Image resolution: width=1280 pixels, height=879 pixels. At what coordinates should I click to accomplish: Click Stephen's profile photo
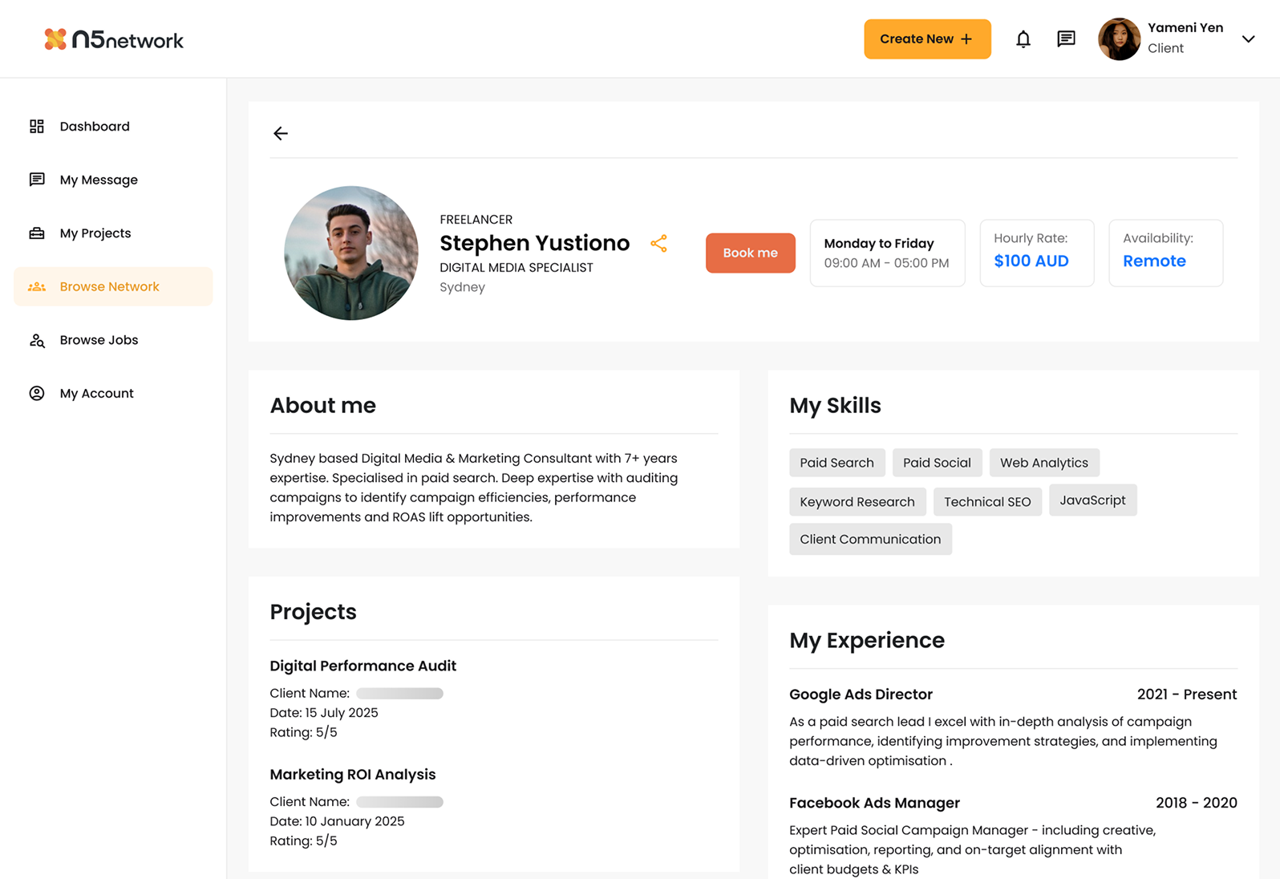pos(351,253)
